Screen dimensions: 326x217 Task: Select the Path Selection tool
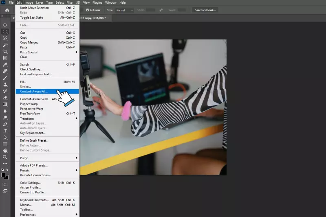pos(5,137)
